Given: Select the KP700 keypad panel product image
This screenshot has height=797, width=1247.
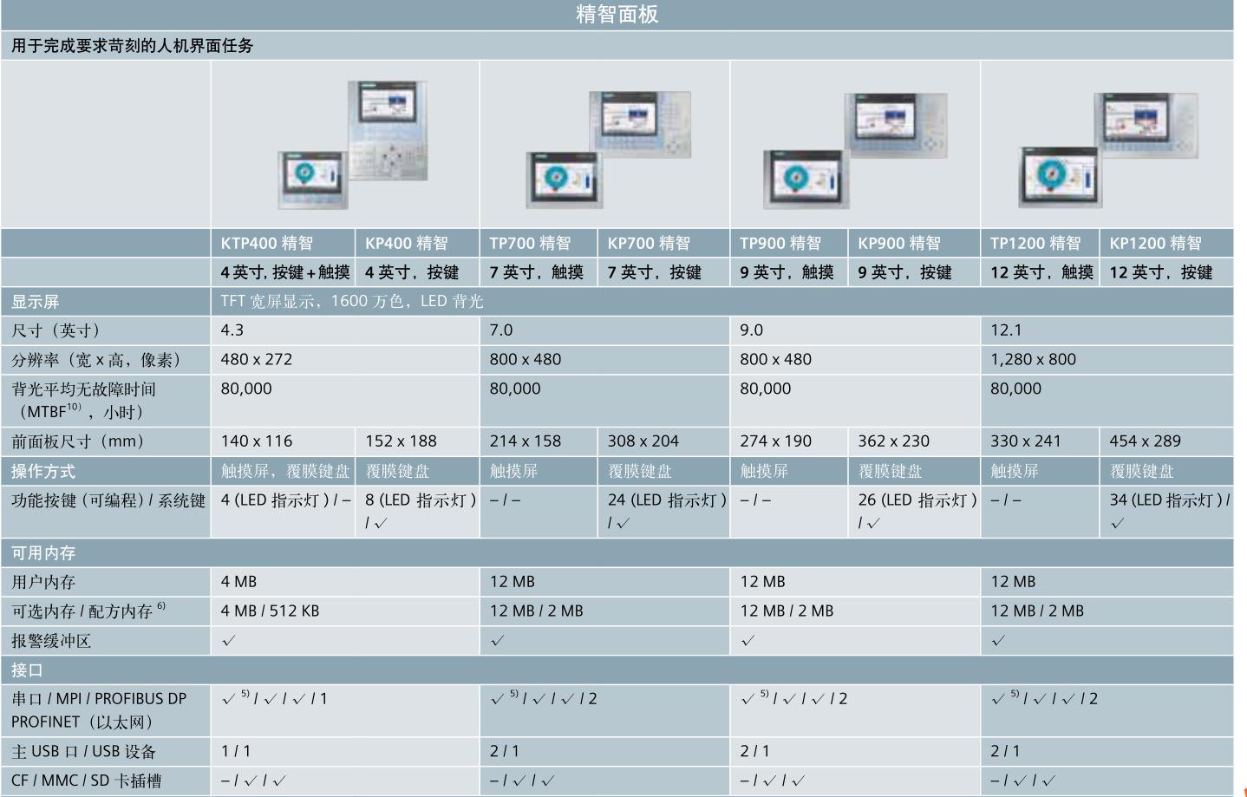Looking at the screenshot, I should [x=641, y=123].
